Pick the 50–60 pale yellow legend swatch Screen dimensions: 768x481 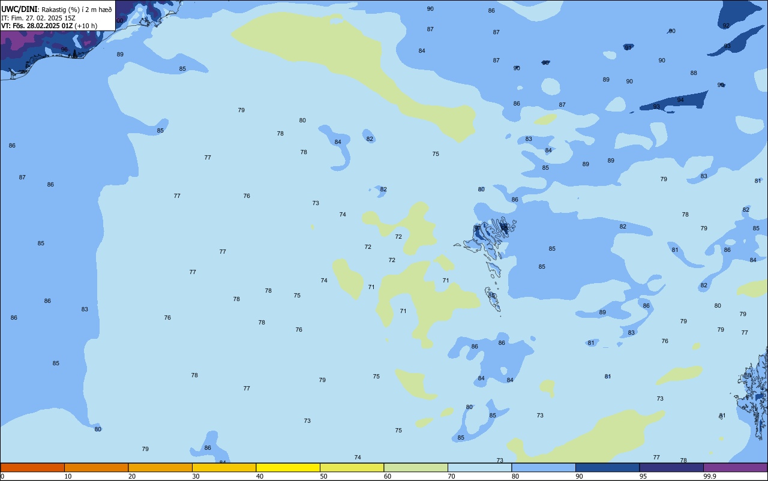coord(352,467)
